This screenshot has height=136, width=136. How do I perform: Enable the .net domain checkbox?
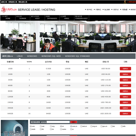(x=41, y=126)
